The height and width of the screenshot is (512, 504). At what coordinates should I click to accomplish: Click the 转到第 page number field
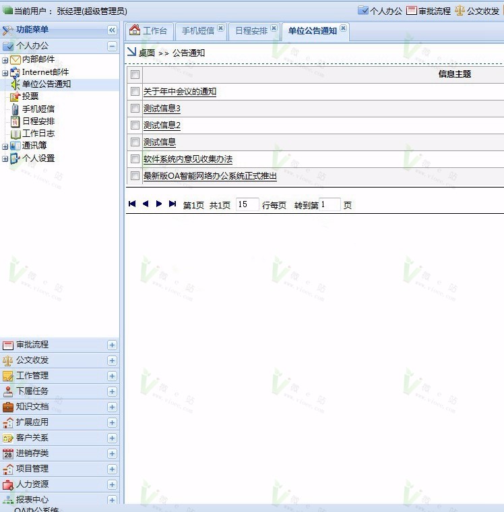click(329, 204)
